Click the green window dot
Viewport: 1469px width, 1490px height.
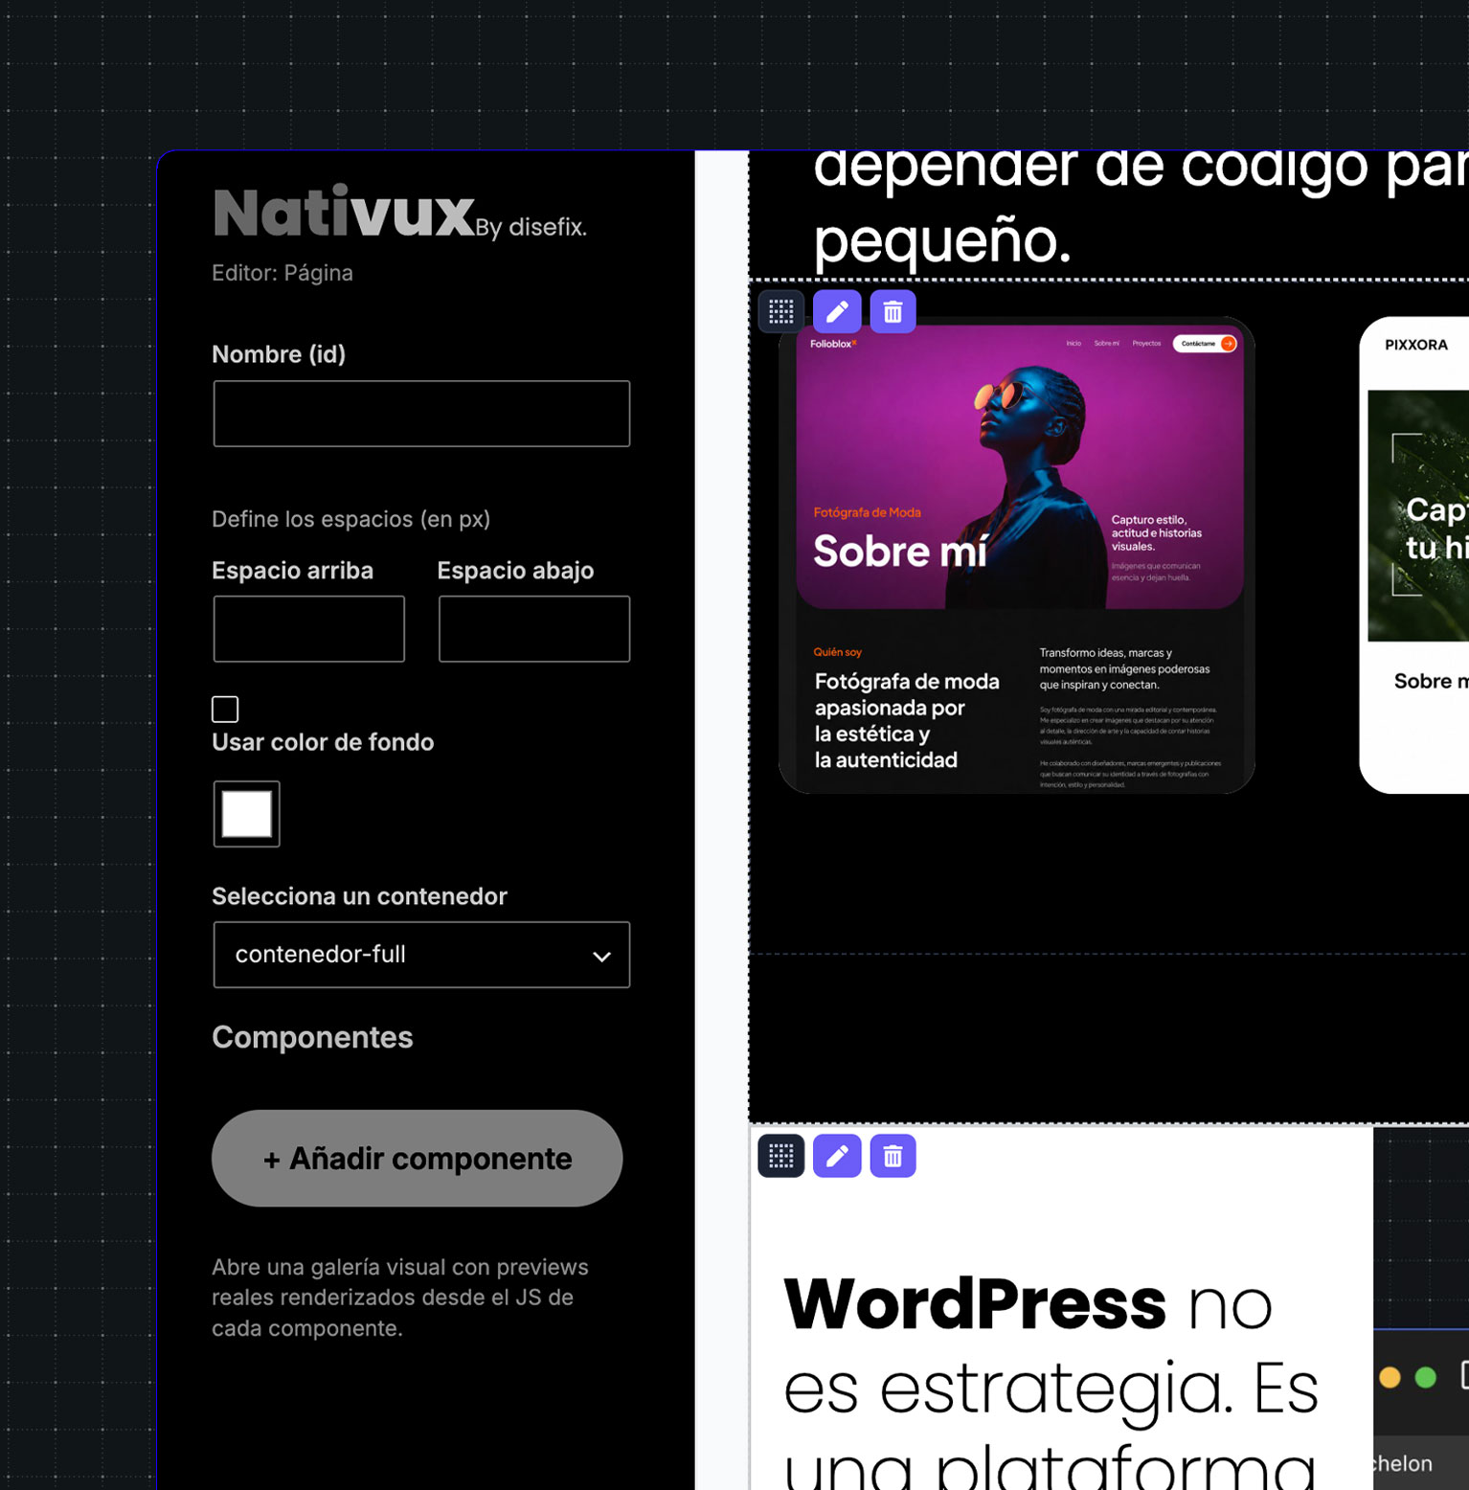tap(1426, 1377)
